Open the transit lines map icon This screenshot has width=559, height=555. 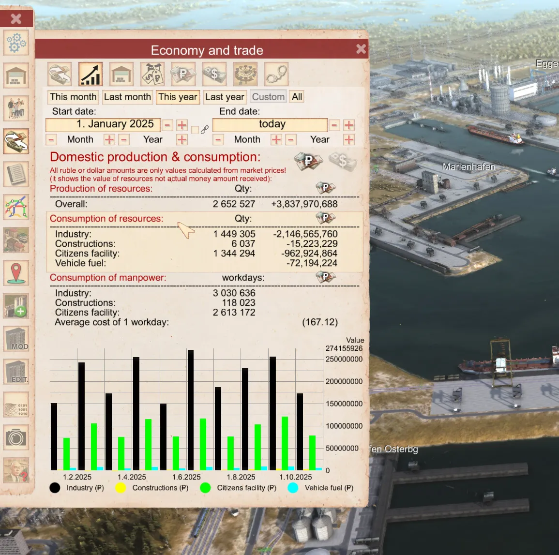coord(16,208)
